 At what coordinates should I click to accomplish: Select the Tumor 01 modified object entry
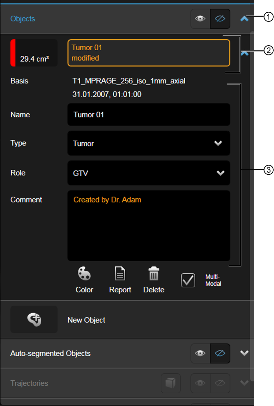click(149, 53)
